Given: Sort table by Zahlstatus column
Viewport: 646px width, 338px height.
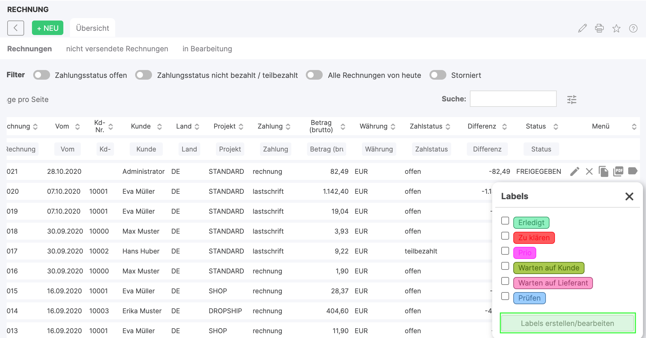Looking at the screenshot, I should 448,127.
